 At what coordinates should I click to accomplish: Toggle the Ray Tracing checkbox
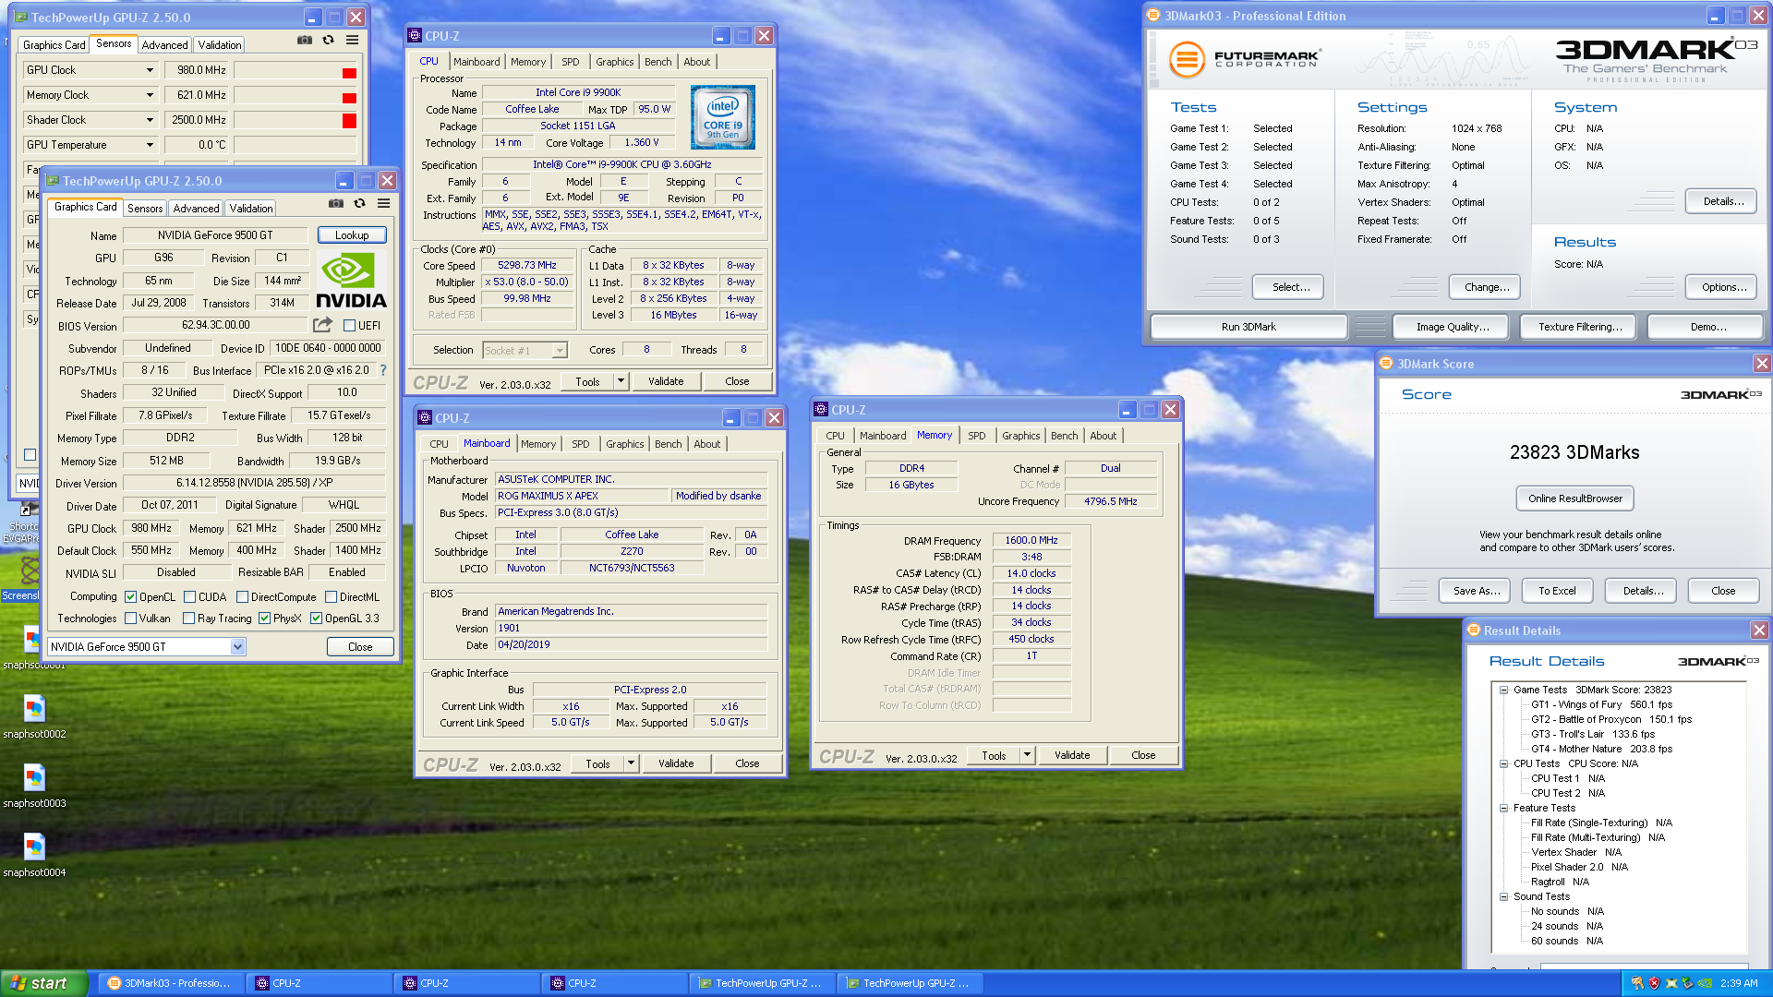188,619
